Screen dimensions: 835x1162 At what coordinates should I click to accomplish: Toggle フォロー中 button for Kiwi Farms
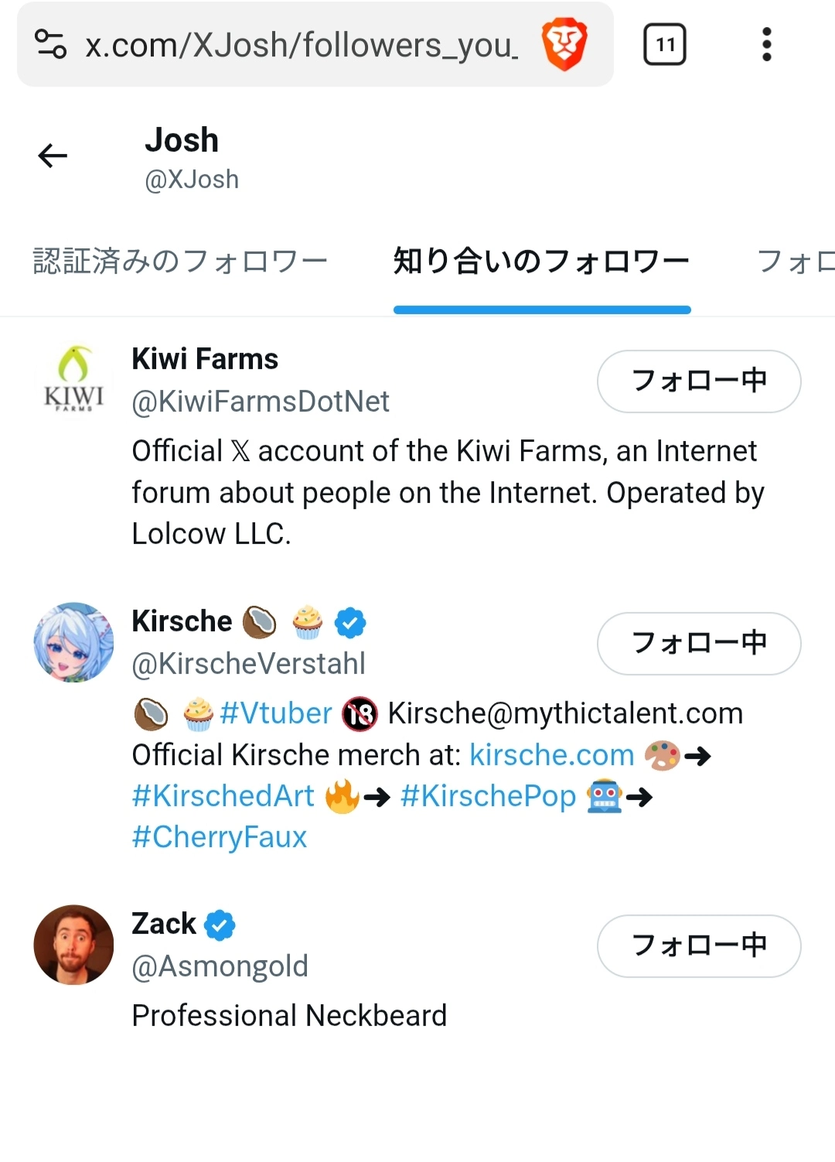pyautogui.click(x=699, y=381)
